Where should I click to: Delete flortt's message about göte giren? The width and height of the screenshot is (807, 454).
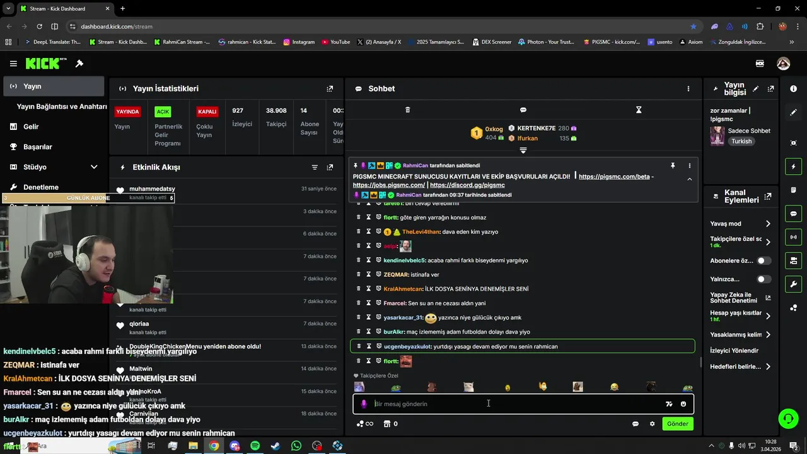pos(359,218)
